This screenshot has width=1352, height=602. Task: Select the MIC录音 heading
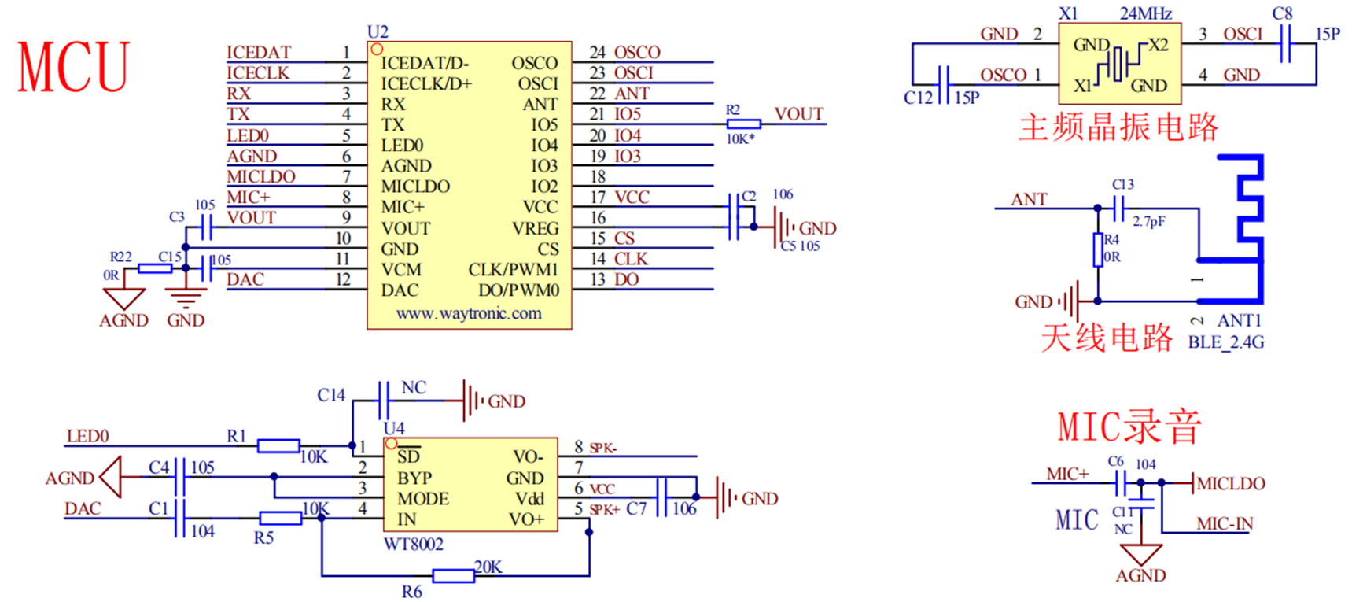tap(1129, 427)
